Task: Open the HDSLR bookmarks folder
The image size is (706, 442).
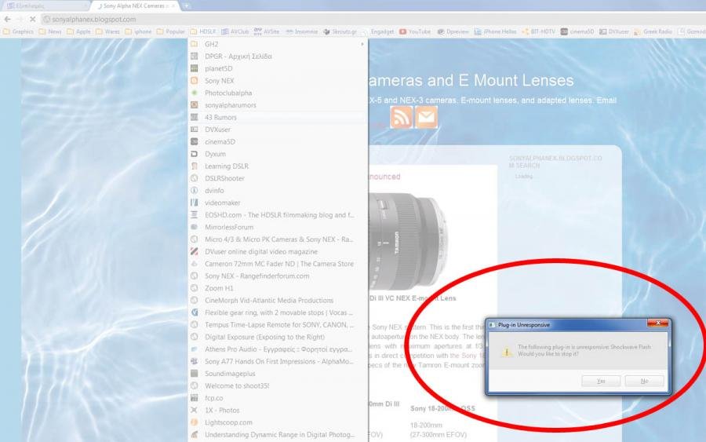Action: click(203, 32)
